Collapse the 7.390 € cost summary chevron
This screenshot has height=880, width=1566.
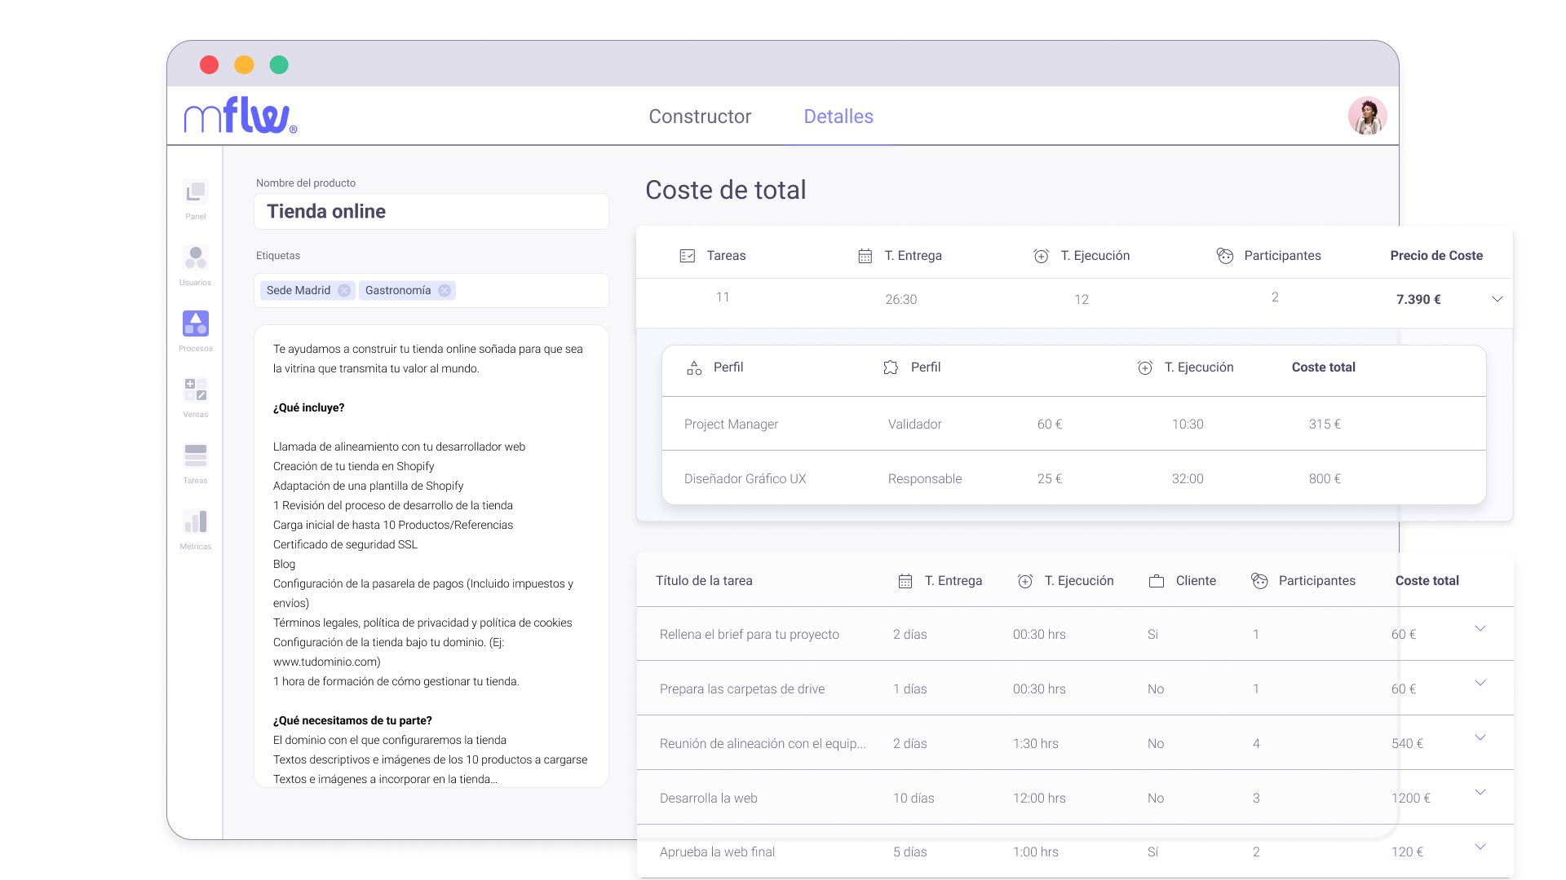(1497, 299)
